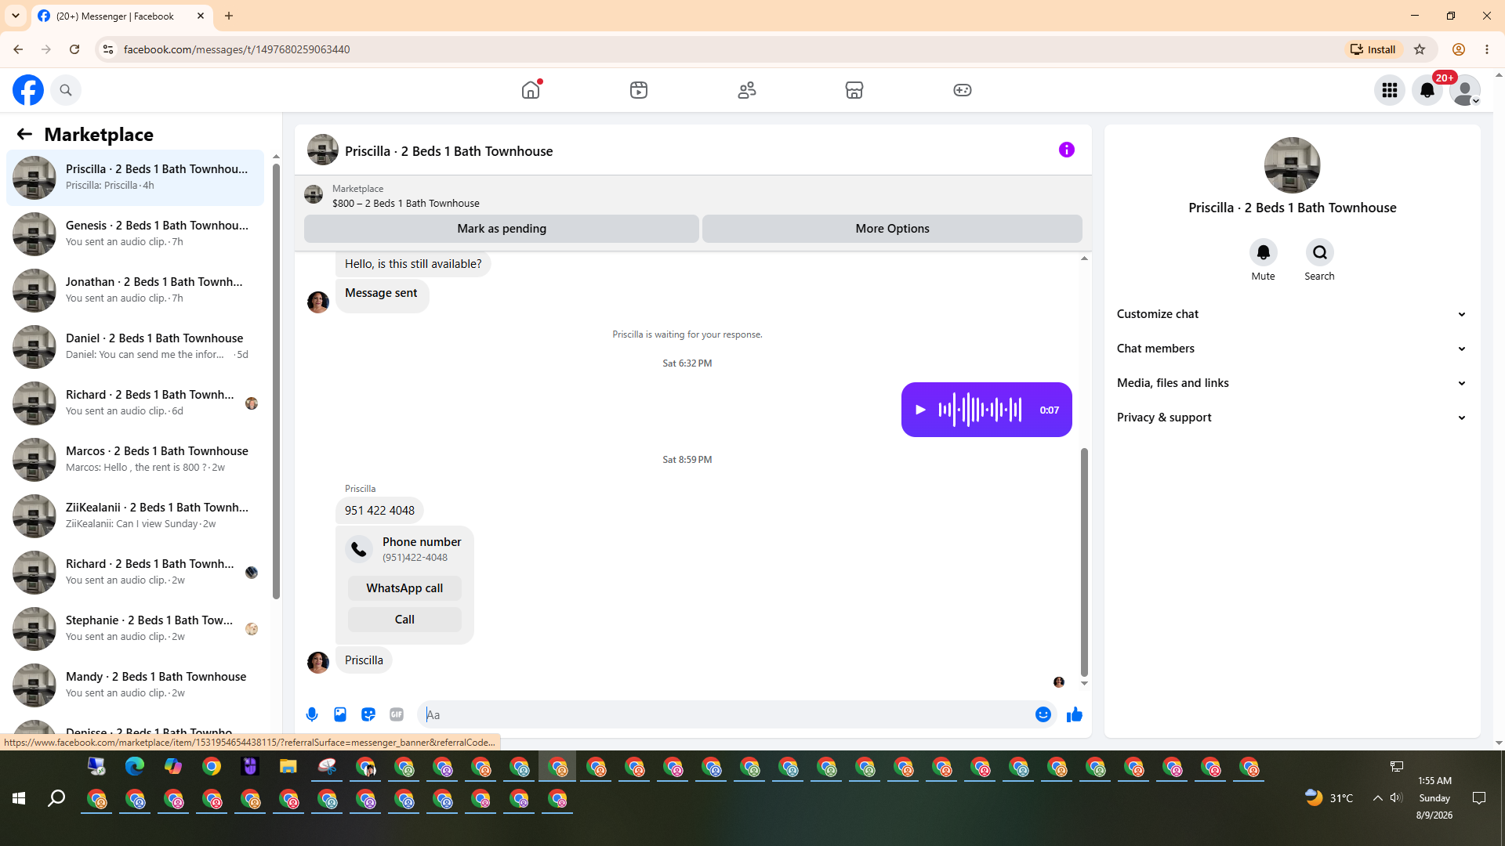The width and height of the screenshot is (1505, 846).
Task: Click the Mark as pending button
Action: pyautogui.click(x=502, y=229)
